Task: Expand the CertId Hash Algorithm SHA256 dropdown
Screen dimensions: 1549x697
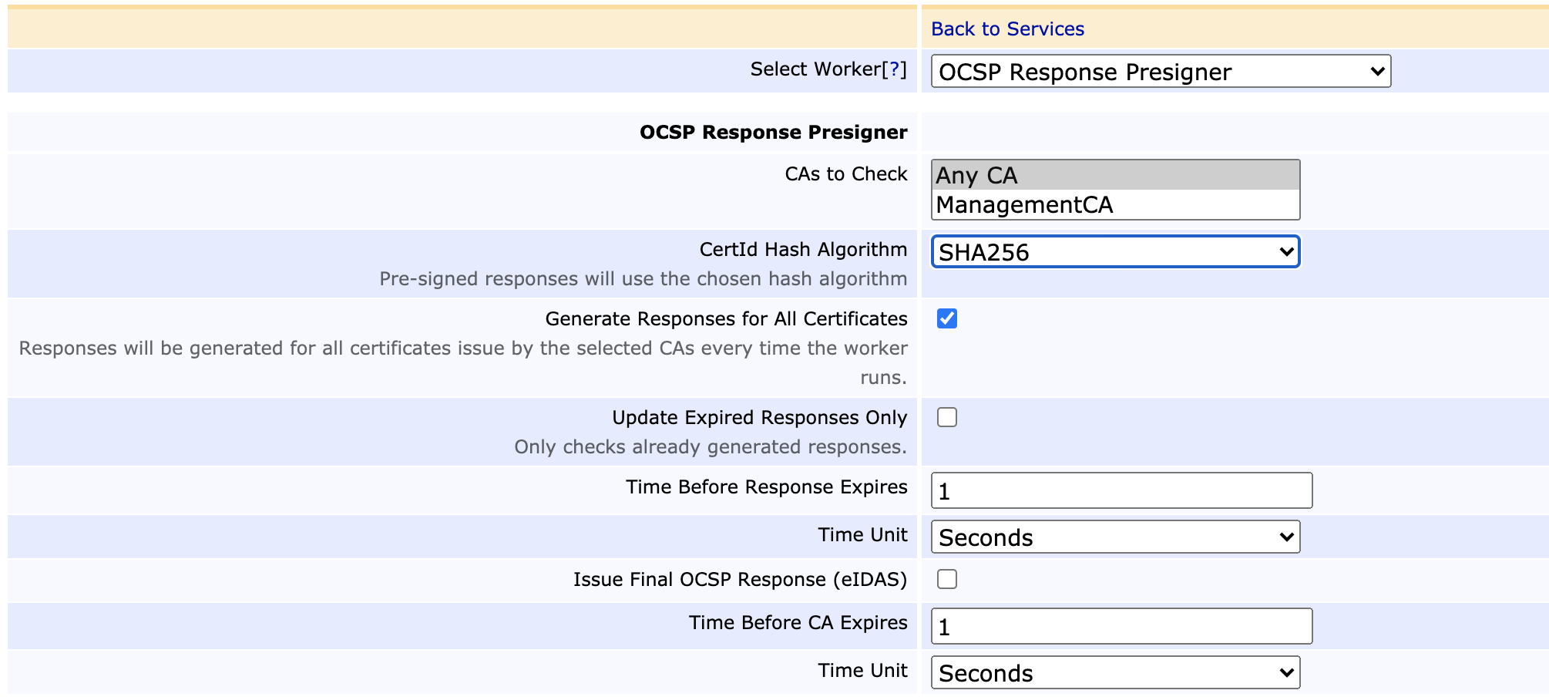Action: [x=1114, y=252]
